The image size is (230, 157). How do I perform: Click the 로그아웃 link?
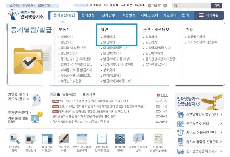coord(95,5)
